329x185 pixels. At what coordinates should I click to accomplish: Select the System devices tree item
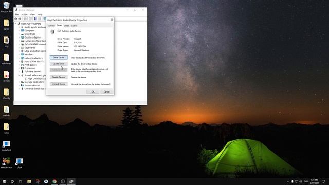coord(32,85)
